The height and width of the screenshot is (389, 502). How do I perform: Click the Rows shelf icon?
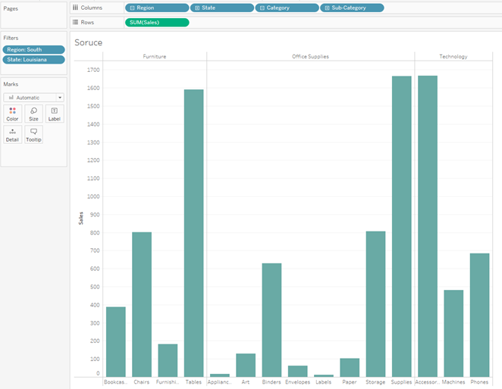click(75, 23)
